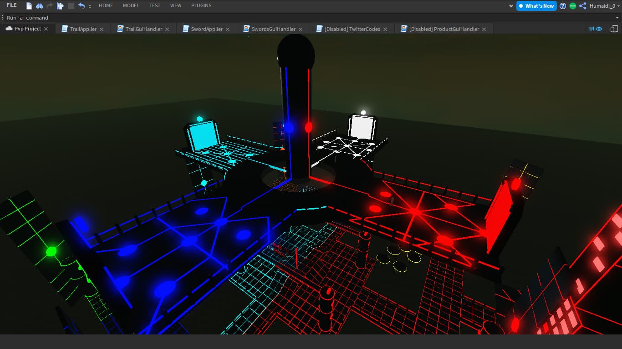622x349 pixels.
Task: Select the Find tool binoculars icon
Action: (39, 5)
